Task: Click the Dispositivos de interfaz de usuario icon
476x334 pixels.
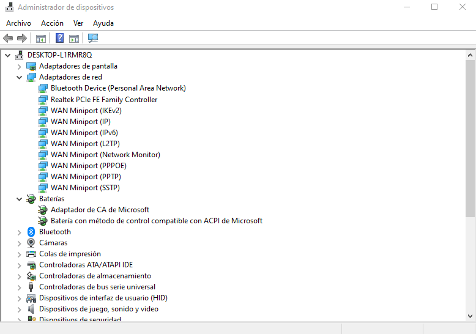Action: coord(31,298)
